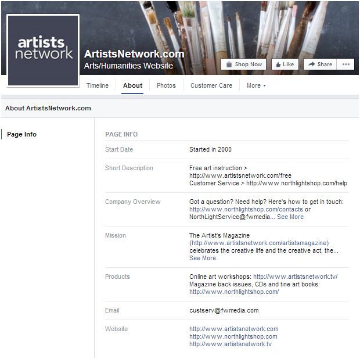Open the three-dots more options button
Screen dimensions: 360x359
(346, 64)
